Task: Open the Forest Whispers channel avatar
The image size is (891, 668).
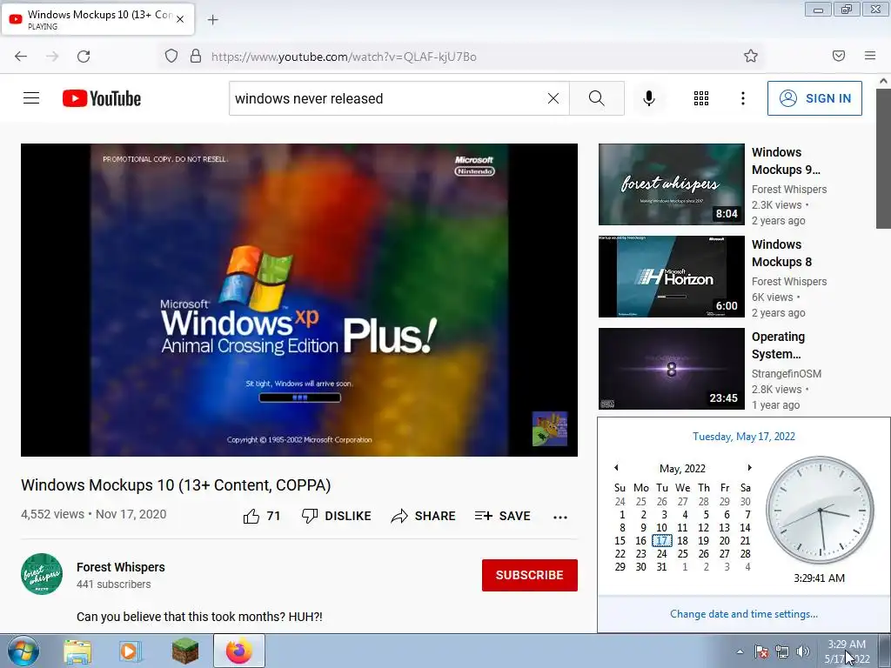Action: point(42,574)
